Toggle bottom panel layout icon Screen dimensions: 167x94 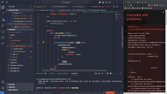tap(103, 2)
